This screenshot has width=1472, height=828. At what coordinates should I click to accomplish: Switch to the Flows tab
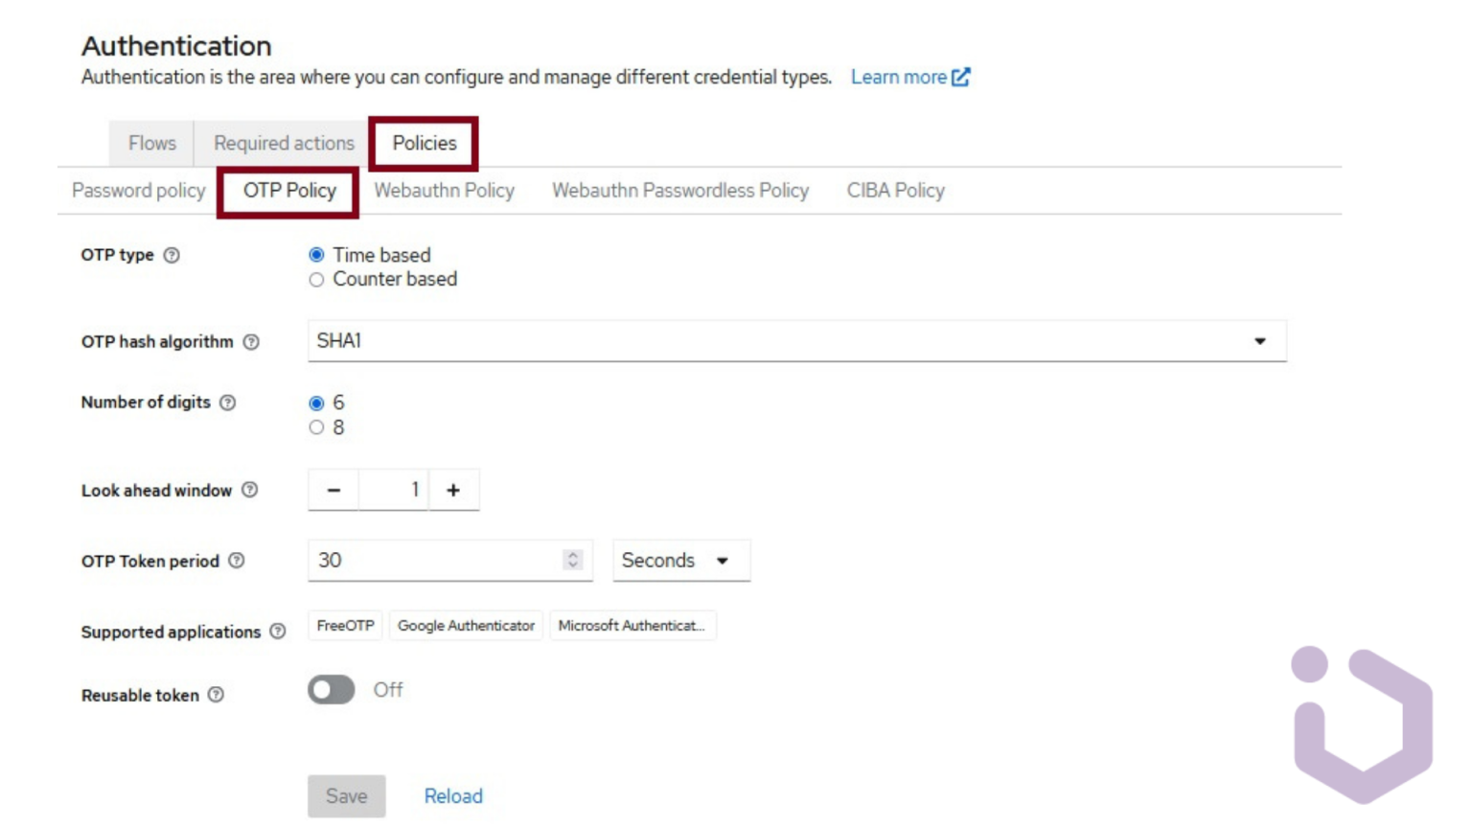pyautogui.click(x=151, y=143)
